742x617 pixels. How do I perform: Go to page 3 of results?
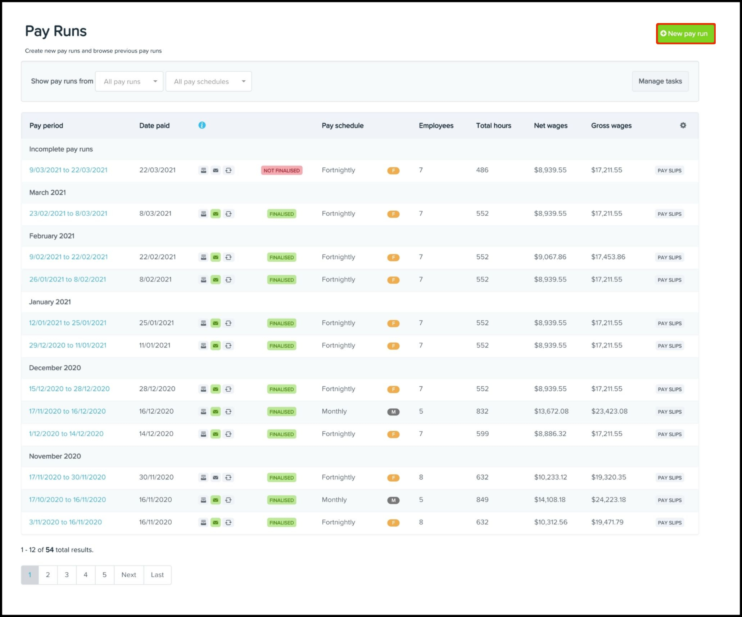pos(67,575)
